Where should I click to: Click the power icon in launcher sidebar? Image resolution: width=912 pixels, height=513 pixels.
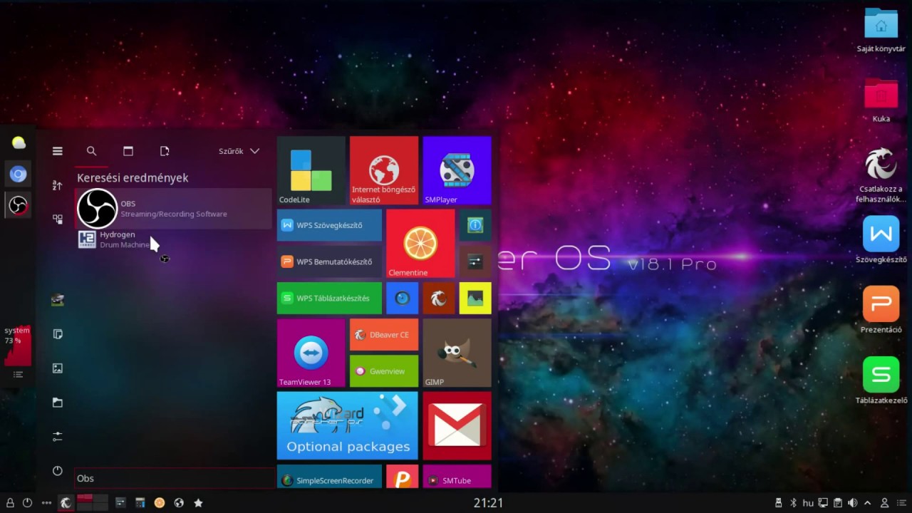(x=58, y=471)
